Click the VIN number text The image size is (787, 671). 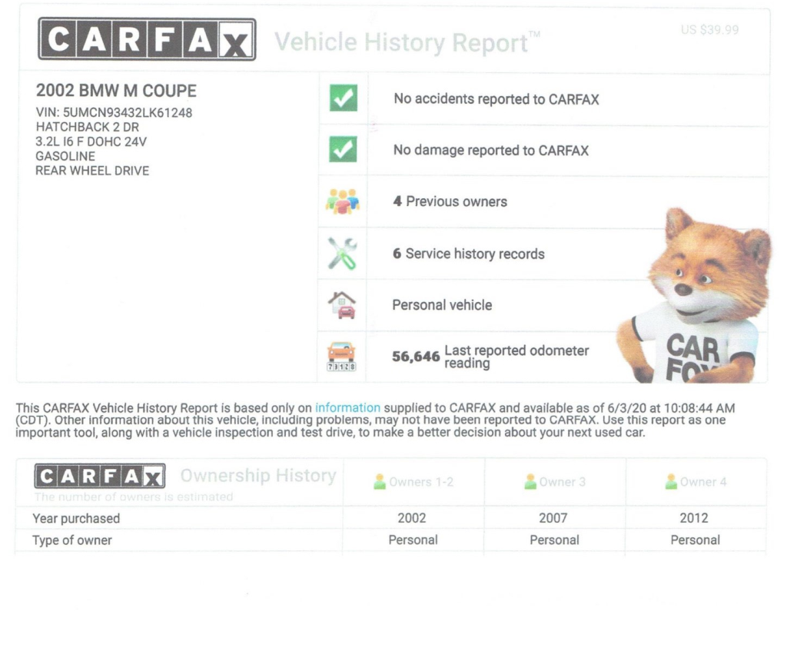coord(114,113)
